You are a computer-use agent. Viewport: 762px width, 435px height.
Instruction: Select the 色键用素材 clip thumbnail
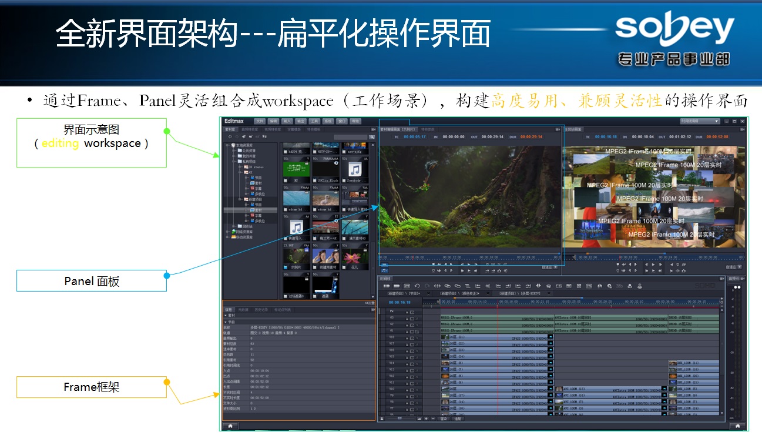pyautogui.click(x=325, y=257)
